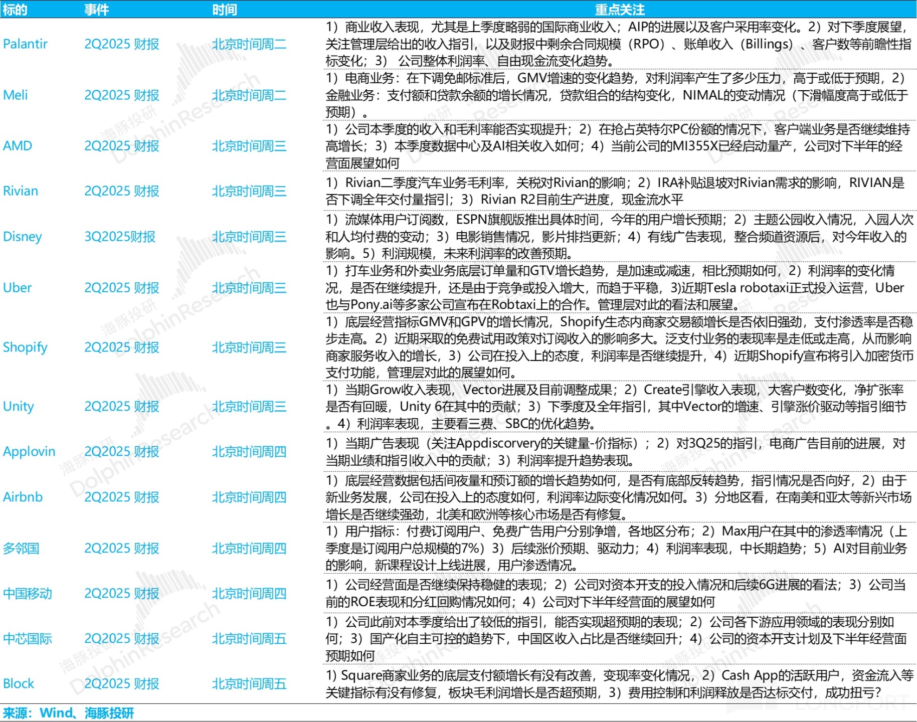Click Meli's focus notes starting 电商业务

tap(617, 95)
